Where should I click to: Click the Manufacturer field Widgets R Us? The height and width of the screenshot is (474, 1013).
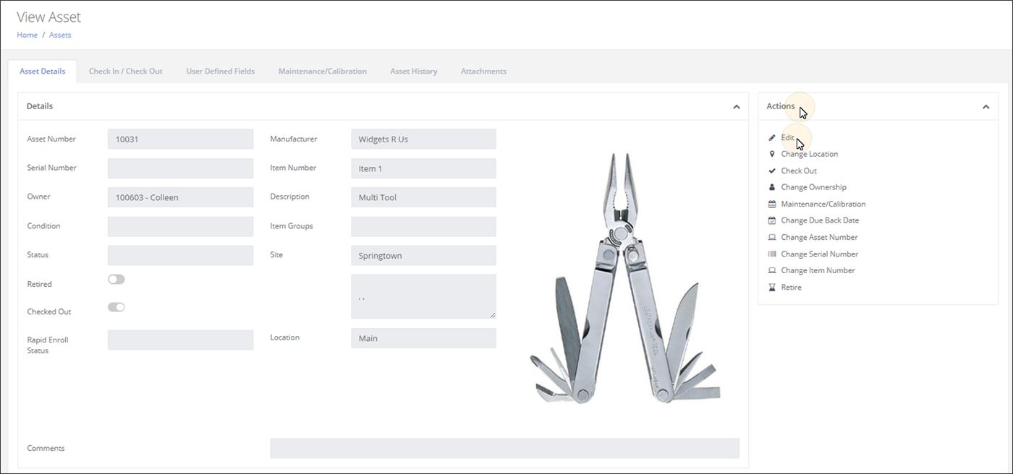(424, 139)
